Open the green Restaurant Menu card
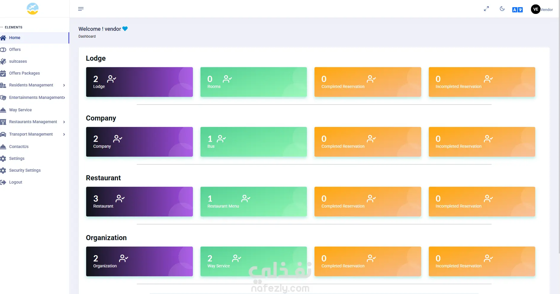The height and width of the screenshot is (294, 560). [253, 202]
